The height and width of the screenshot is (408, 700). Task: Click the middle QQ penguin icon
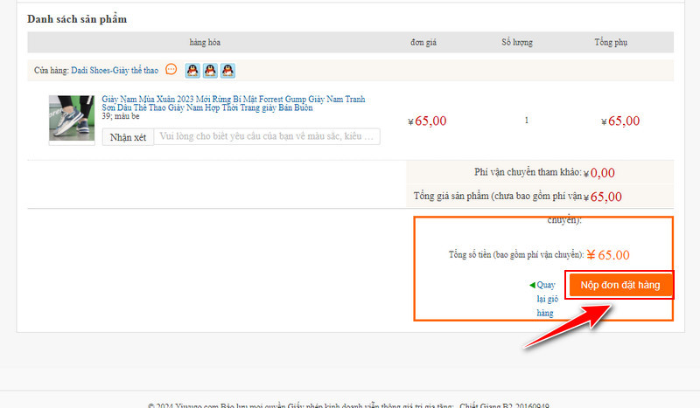210,70
